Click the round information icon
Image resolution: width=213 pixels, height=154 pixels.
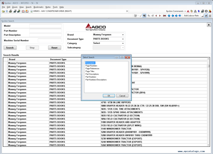tap(206, 11)
